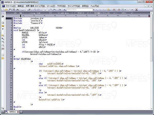
Task: Click the save floppy disk icon
Action: pyautogui.click(x=11, y=9)
